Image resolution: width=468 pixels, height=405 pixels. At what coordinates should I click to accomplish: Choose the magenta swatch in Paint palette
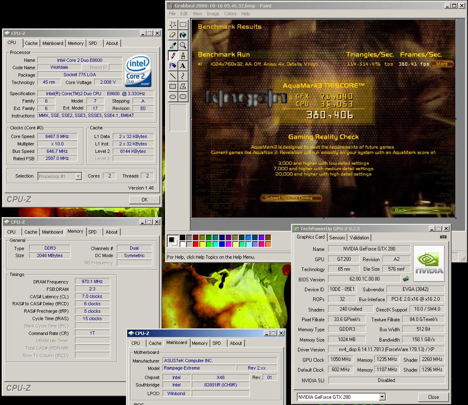[228, 244]
